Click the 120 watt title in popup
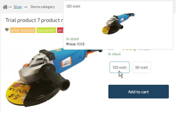This screenshot has width=176, height=113. point(73,6)
